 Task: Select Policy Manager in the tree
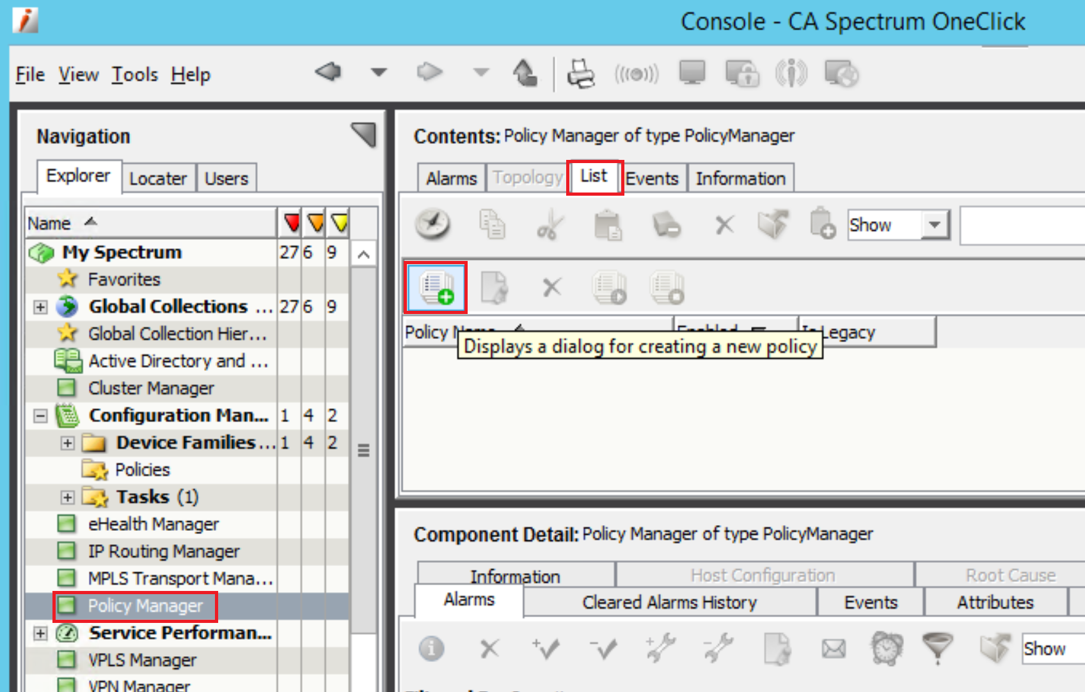[x=145, y=606]
